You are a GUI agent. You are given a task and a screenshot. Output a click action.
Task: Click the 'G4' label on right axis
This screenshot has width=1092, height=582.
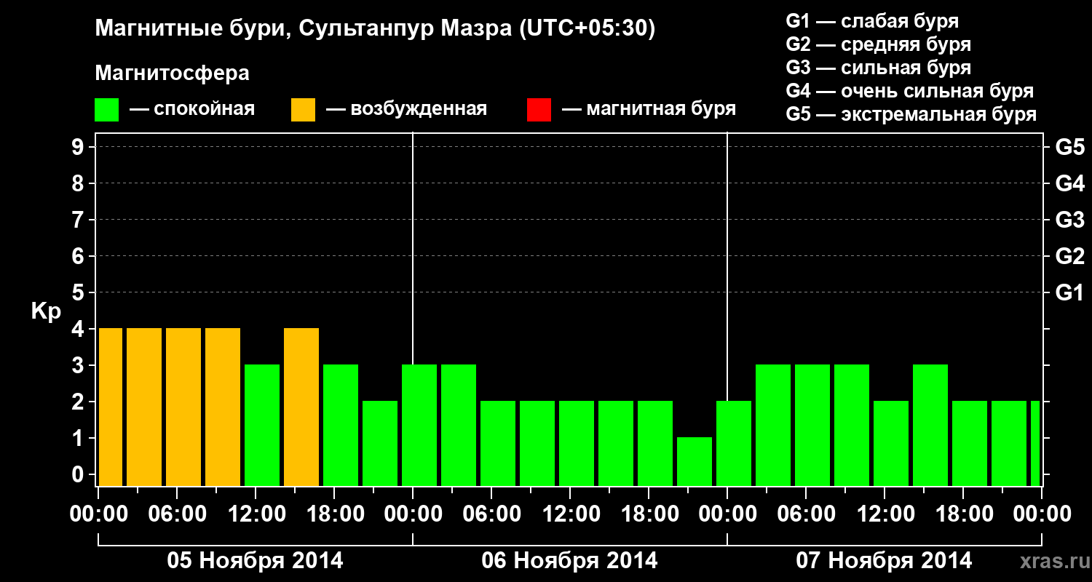point(1069,183)
